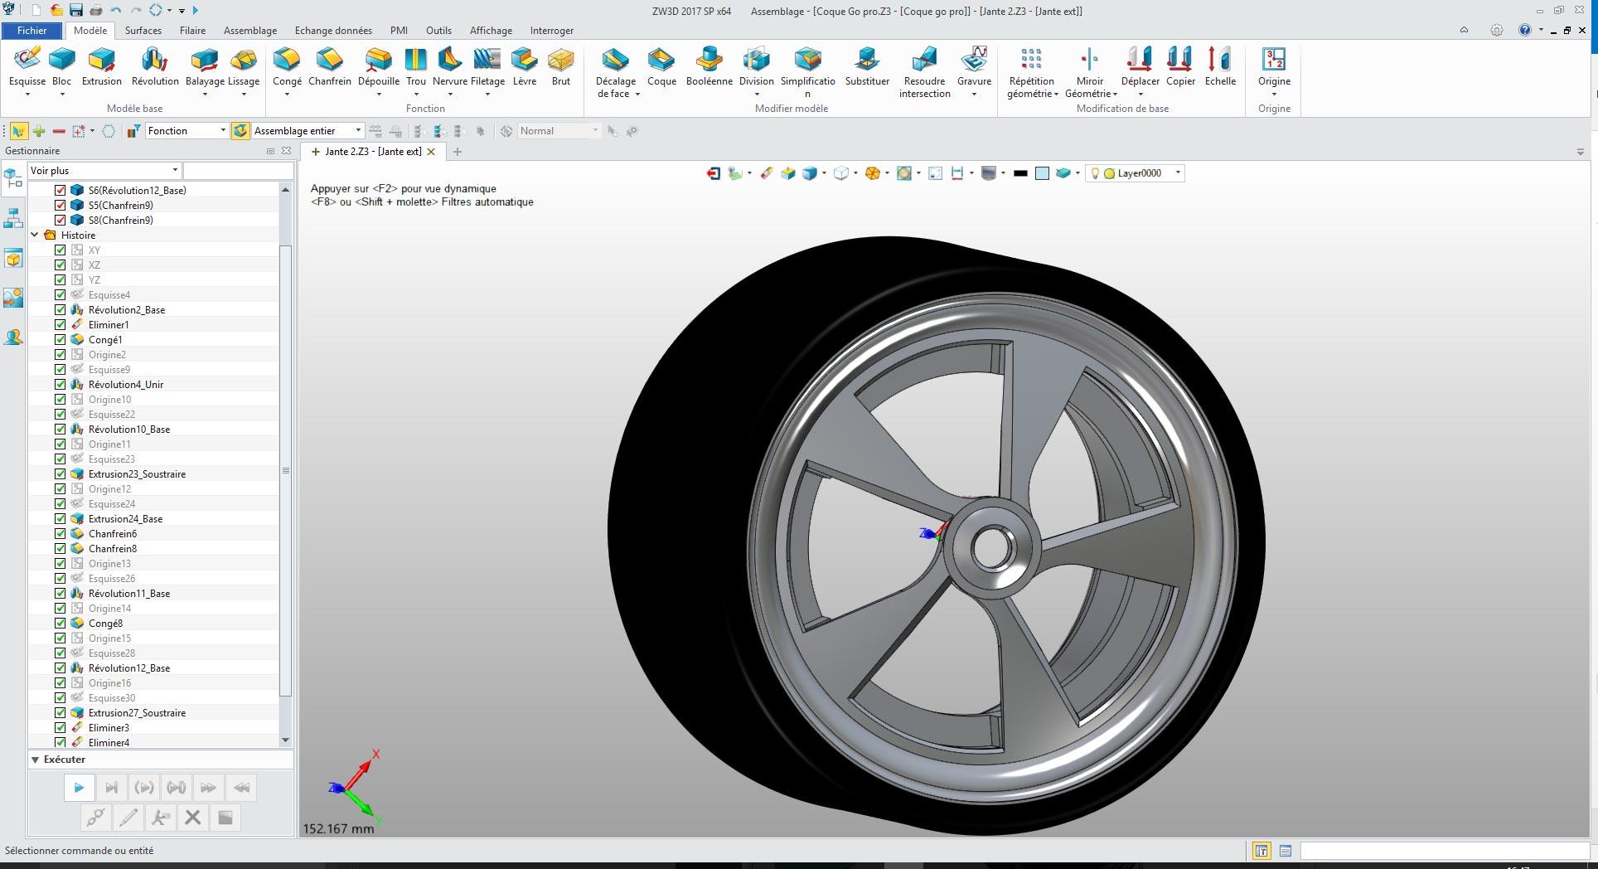Image resolution: width=1598 pixels, height=869 pixels.
Task: Open the Surfaces ribbon tab
Action: pos(143,31)
